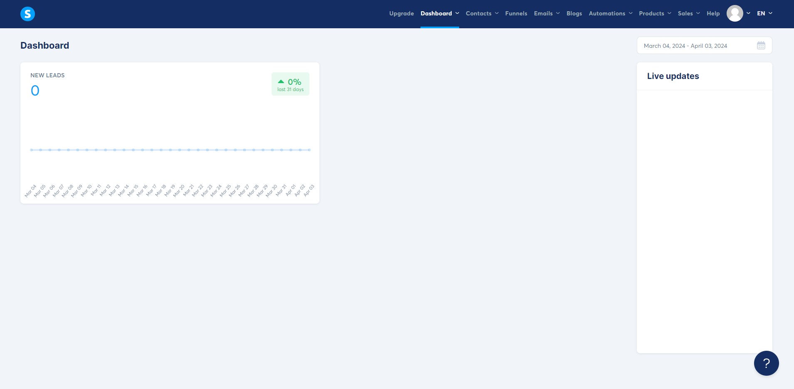Click the New Leads count value
This screenshot has width=794, height=389.
(x=35, y=91)
